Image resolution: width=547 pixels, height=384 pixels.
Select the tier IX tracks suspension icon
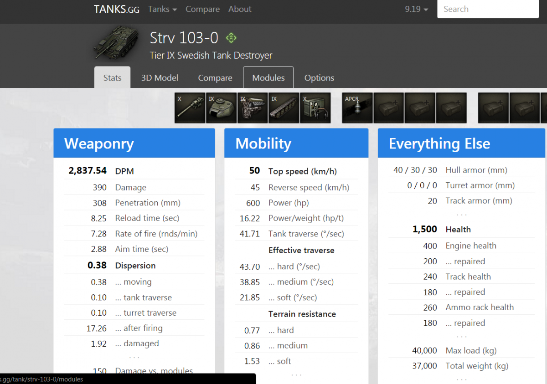click(x=284, y=108)
